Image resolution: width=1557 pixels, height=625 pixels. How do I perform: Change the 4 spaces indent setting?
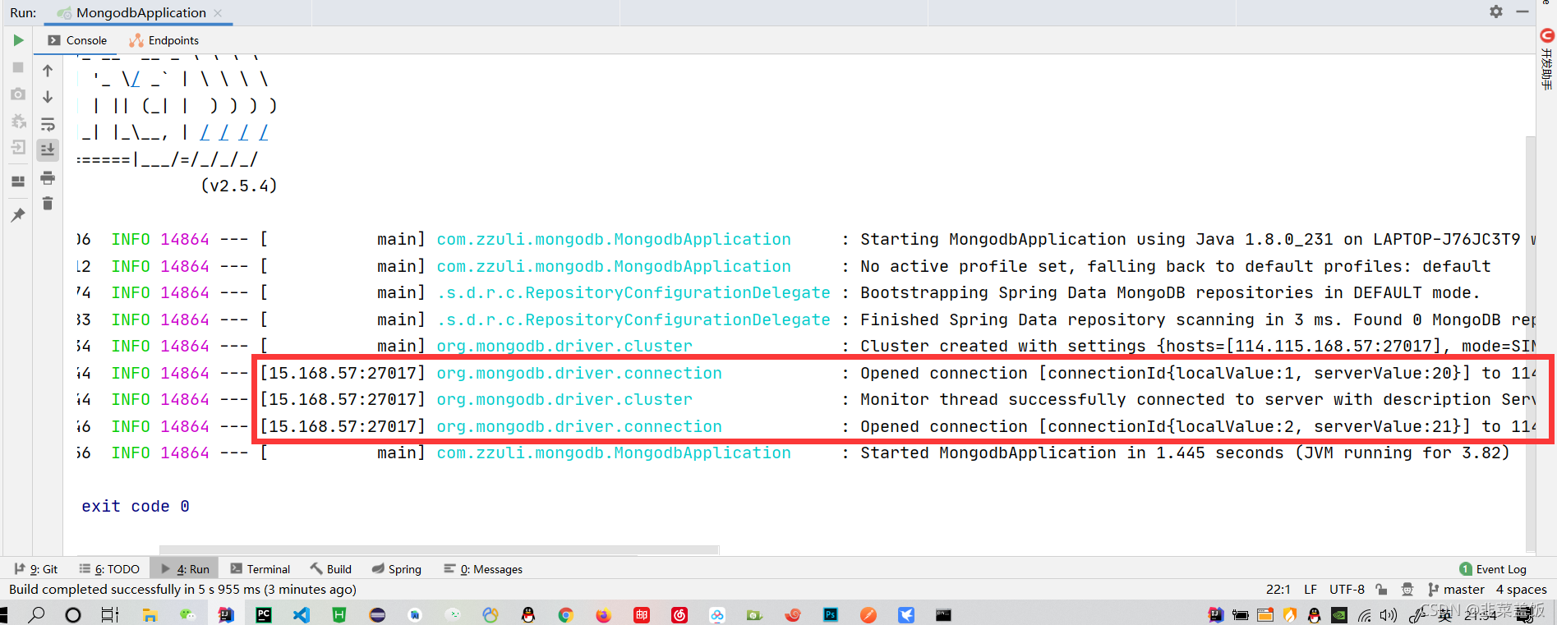pyautogui.click(x=1521, y=590)
